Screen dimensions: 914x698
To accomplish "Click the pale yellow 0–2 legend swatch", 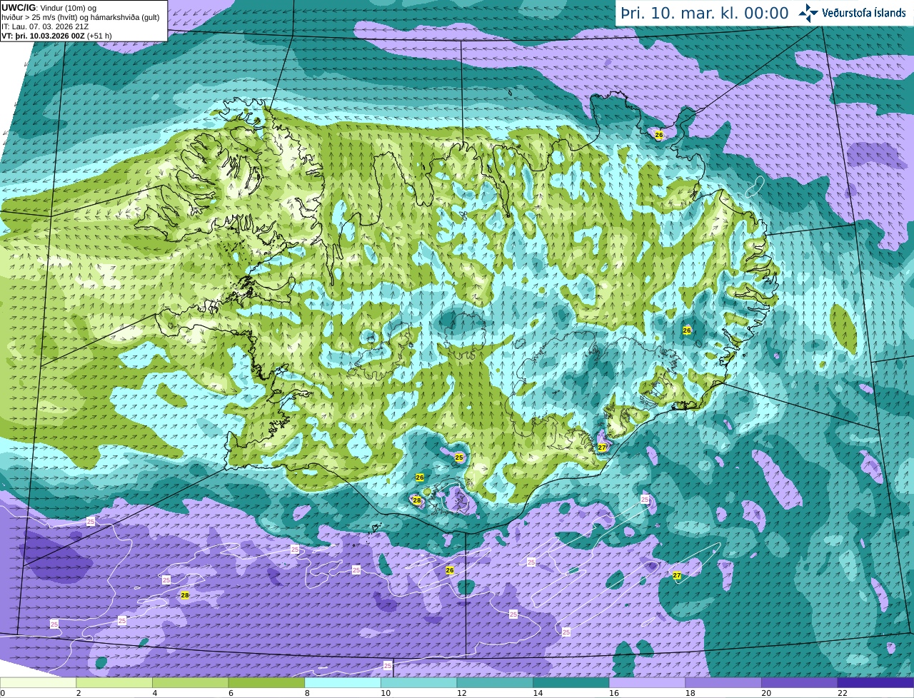I will click(38, 683).
